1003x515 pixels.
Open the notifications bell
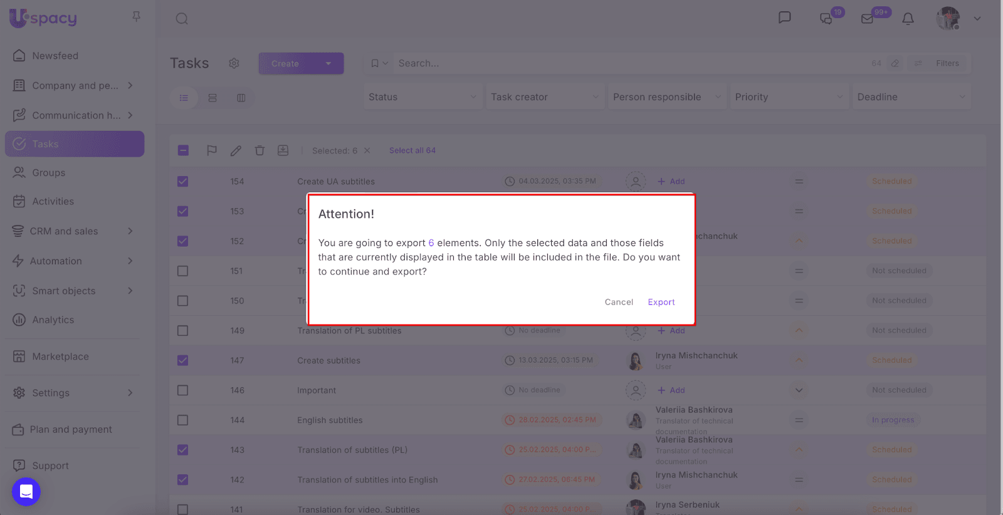click(908, 19)
